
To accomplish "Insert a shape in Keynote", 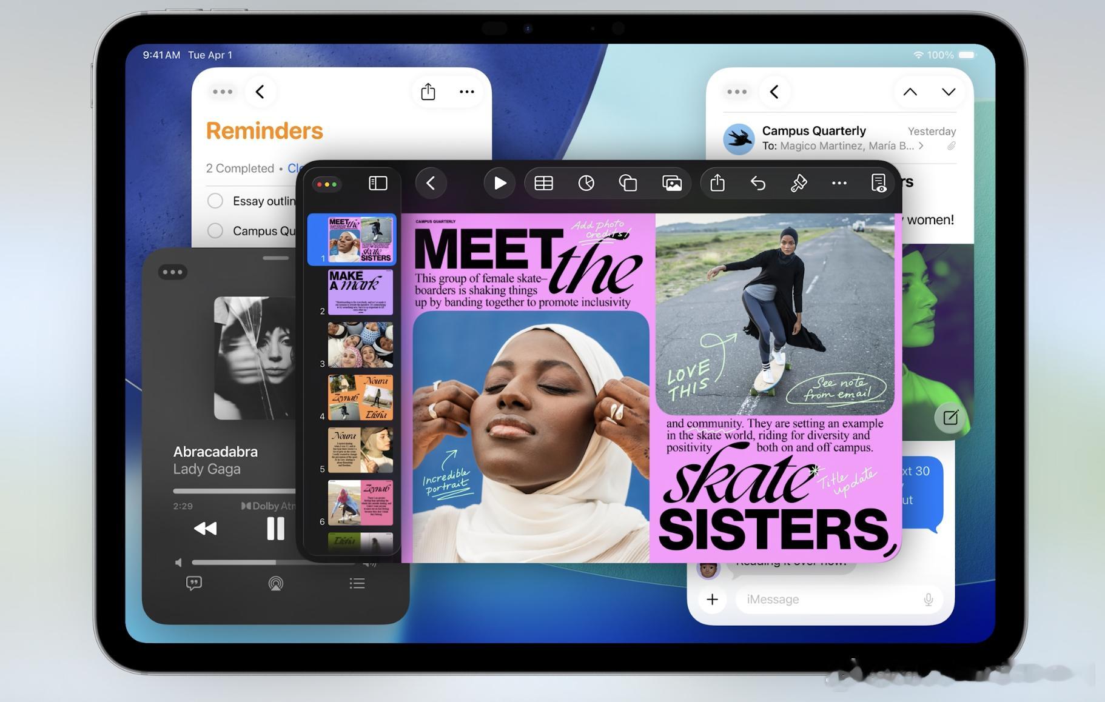I will pos(628,183).
